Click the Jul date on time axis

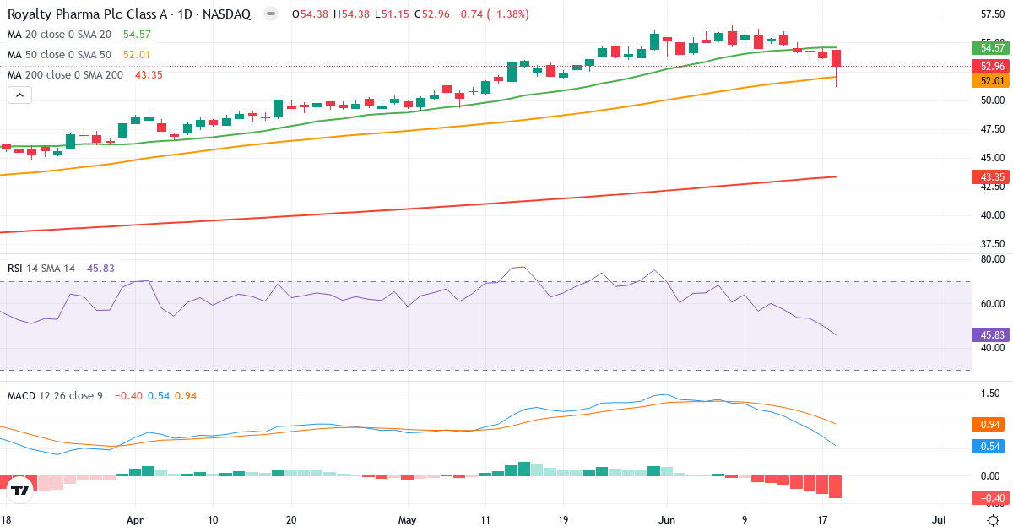(x=938, y=520)
